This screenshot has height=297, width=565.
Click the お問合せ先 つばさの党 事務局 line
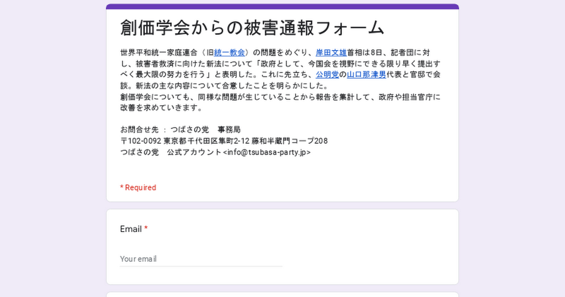(180, 130)
